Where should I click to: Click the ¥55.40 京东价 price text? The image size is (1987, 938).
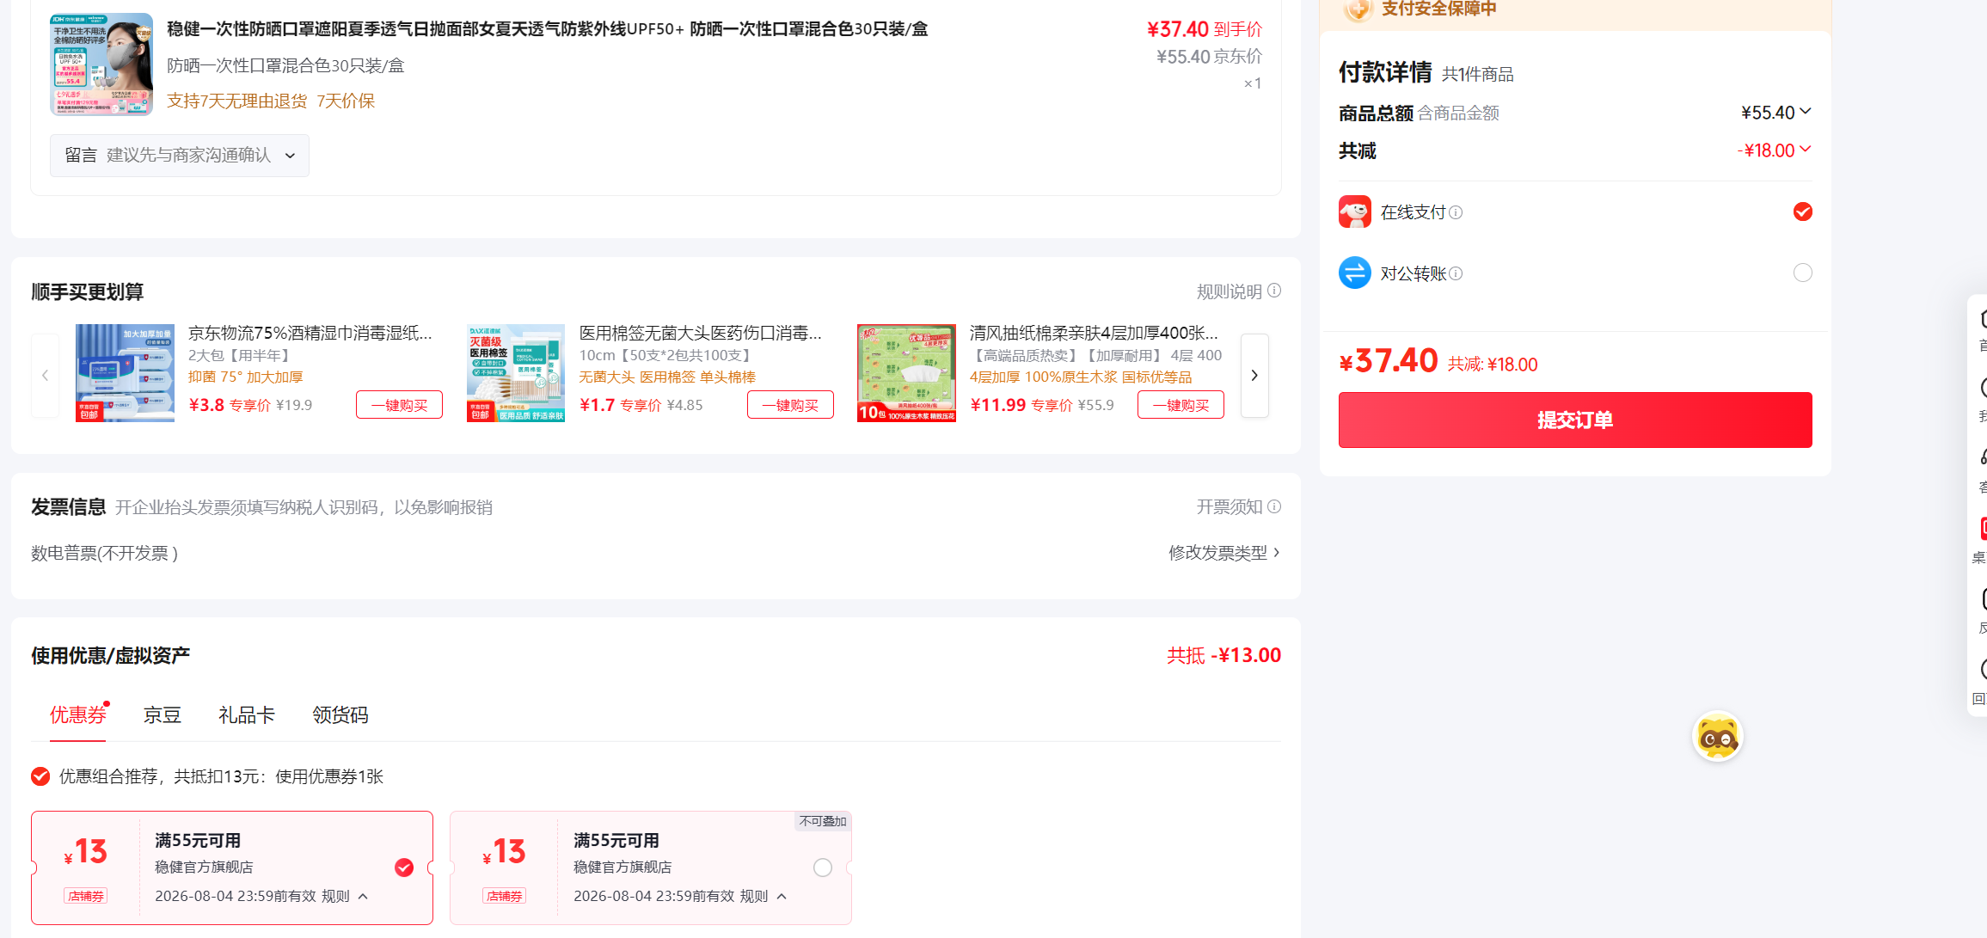(x=1210, y=57)
